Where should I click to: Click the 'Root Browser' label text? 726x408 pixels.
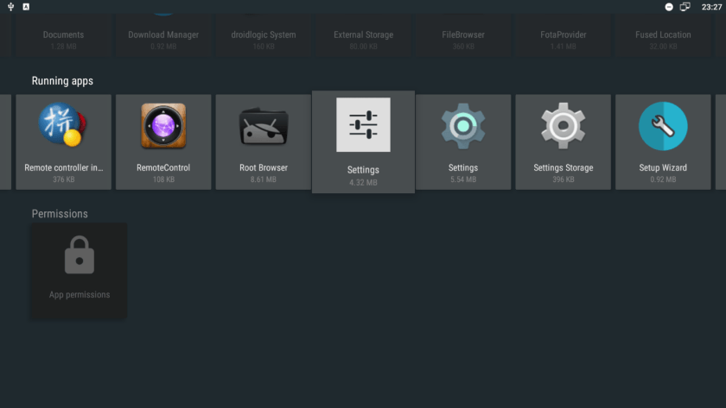[x=264, y=167]
